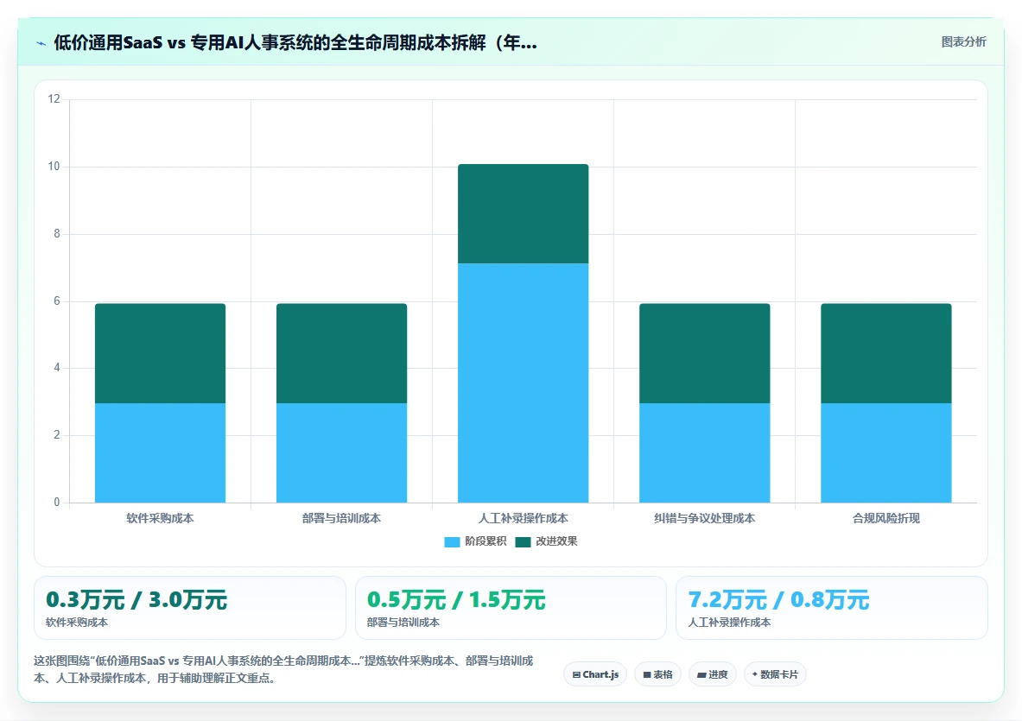Viewport: 1022px width, 721px height.
Task: Toggle the 阶段累积 legend color box
Action: pos(452,542)
